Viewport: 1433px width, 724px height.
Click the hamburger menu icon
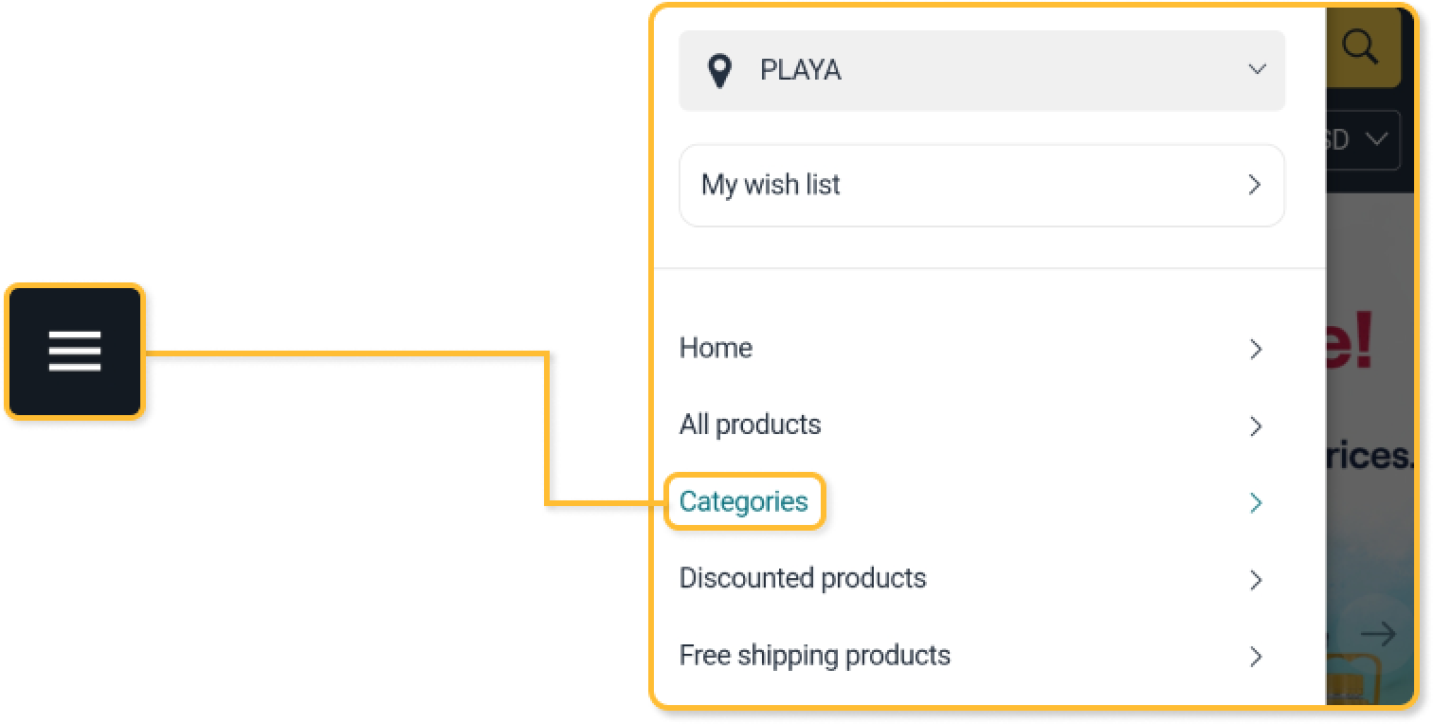point(75,352)
